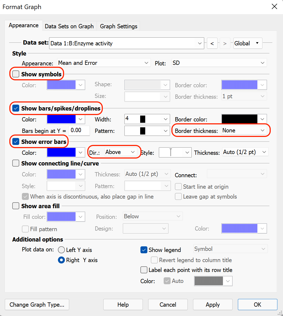Screen dimensions: 283x316
Task: Click the Bars begin at Y field
Action: (x=79, y=131)
